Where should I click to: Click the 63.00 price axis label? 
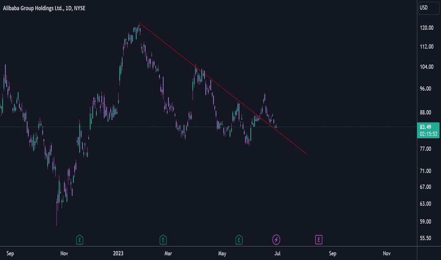click(x=425, y=204)
